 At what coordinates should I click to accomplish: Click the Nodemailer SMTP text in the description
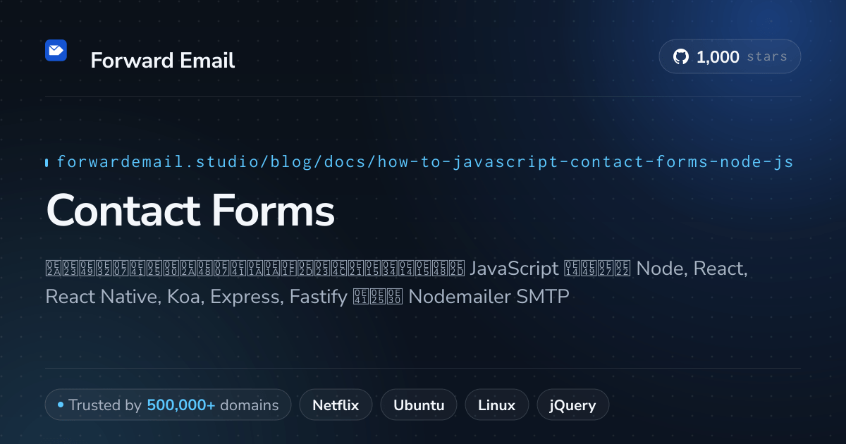489,297
